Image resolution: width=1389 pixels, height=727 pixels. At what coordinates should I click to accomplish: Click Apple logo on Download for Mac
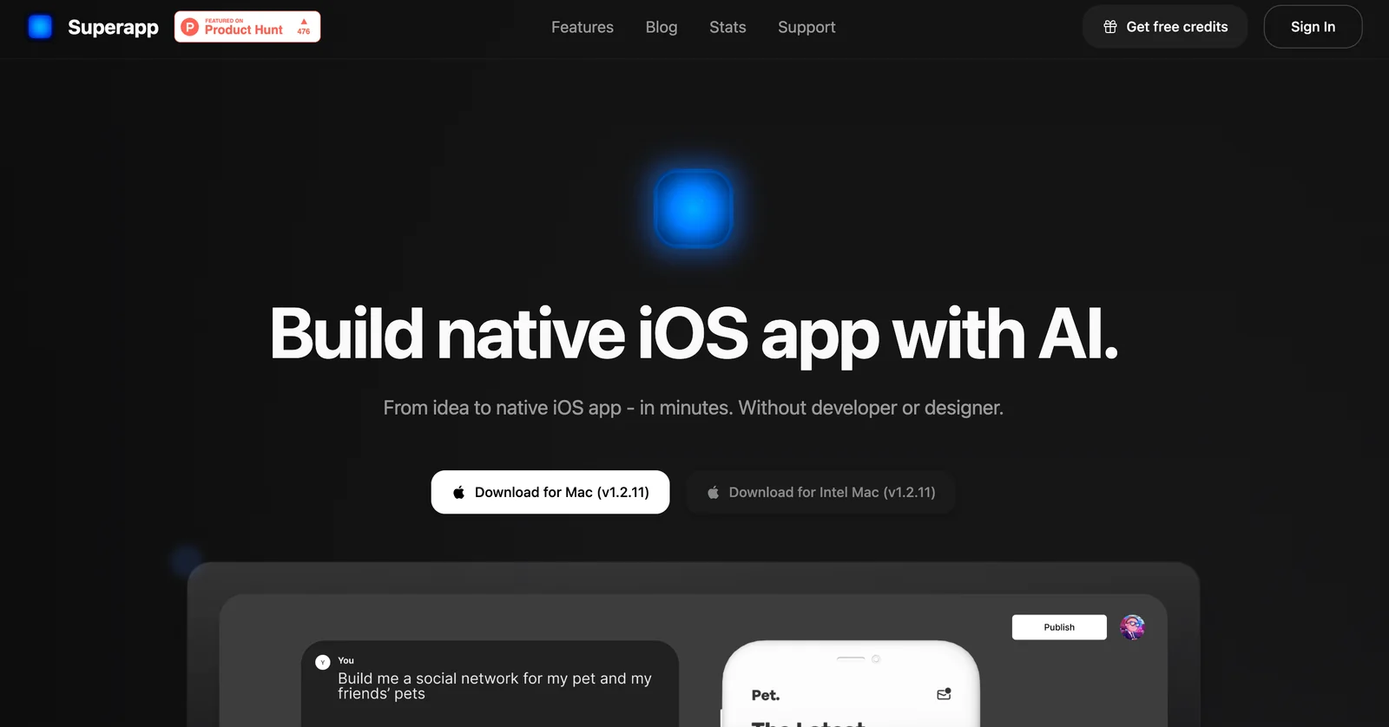click(458, 492)
